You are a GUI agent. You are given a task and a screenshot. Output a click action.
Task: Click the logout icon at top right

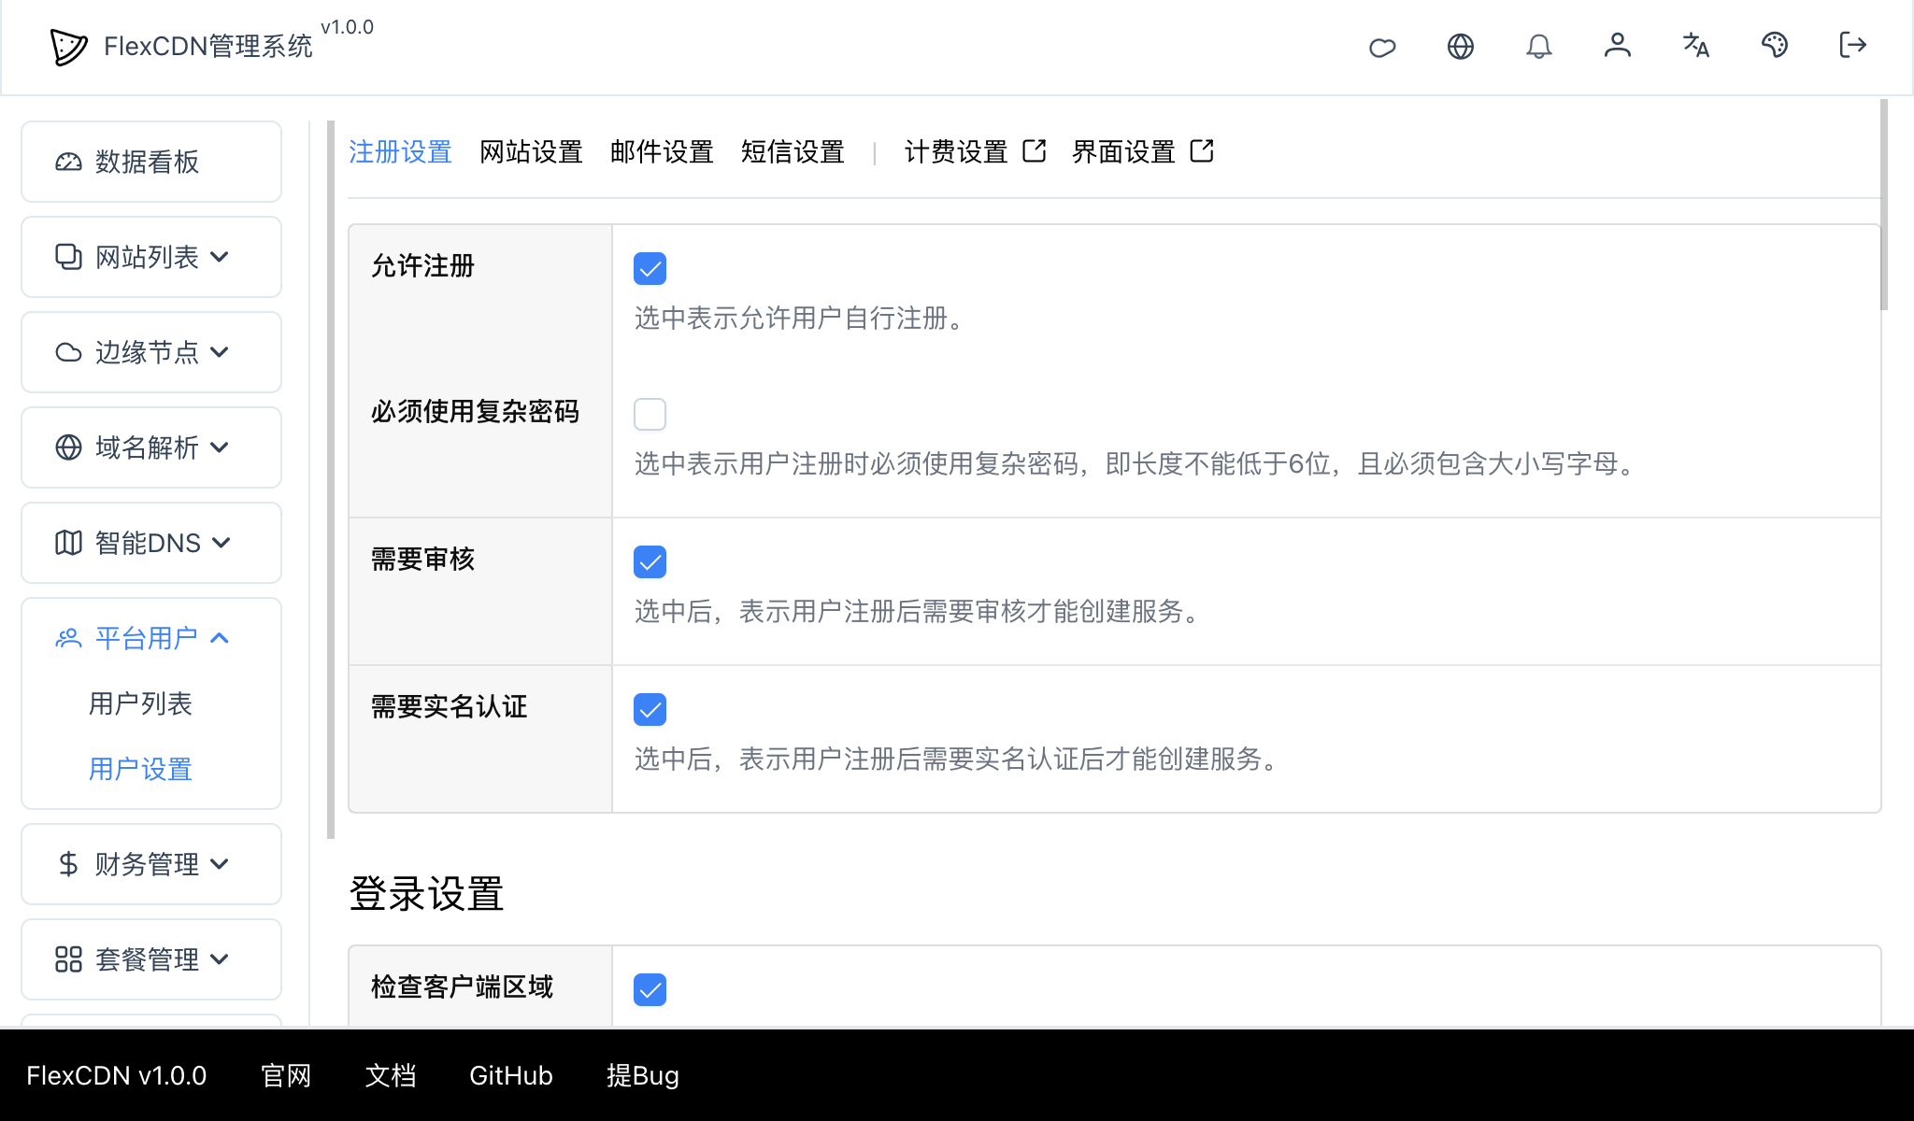point(1850,46)
